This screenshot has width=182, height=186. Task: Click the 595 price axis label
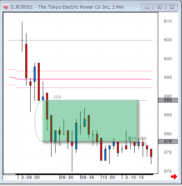[x=168, y=77]
